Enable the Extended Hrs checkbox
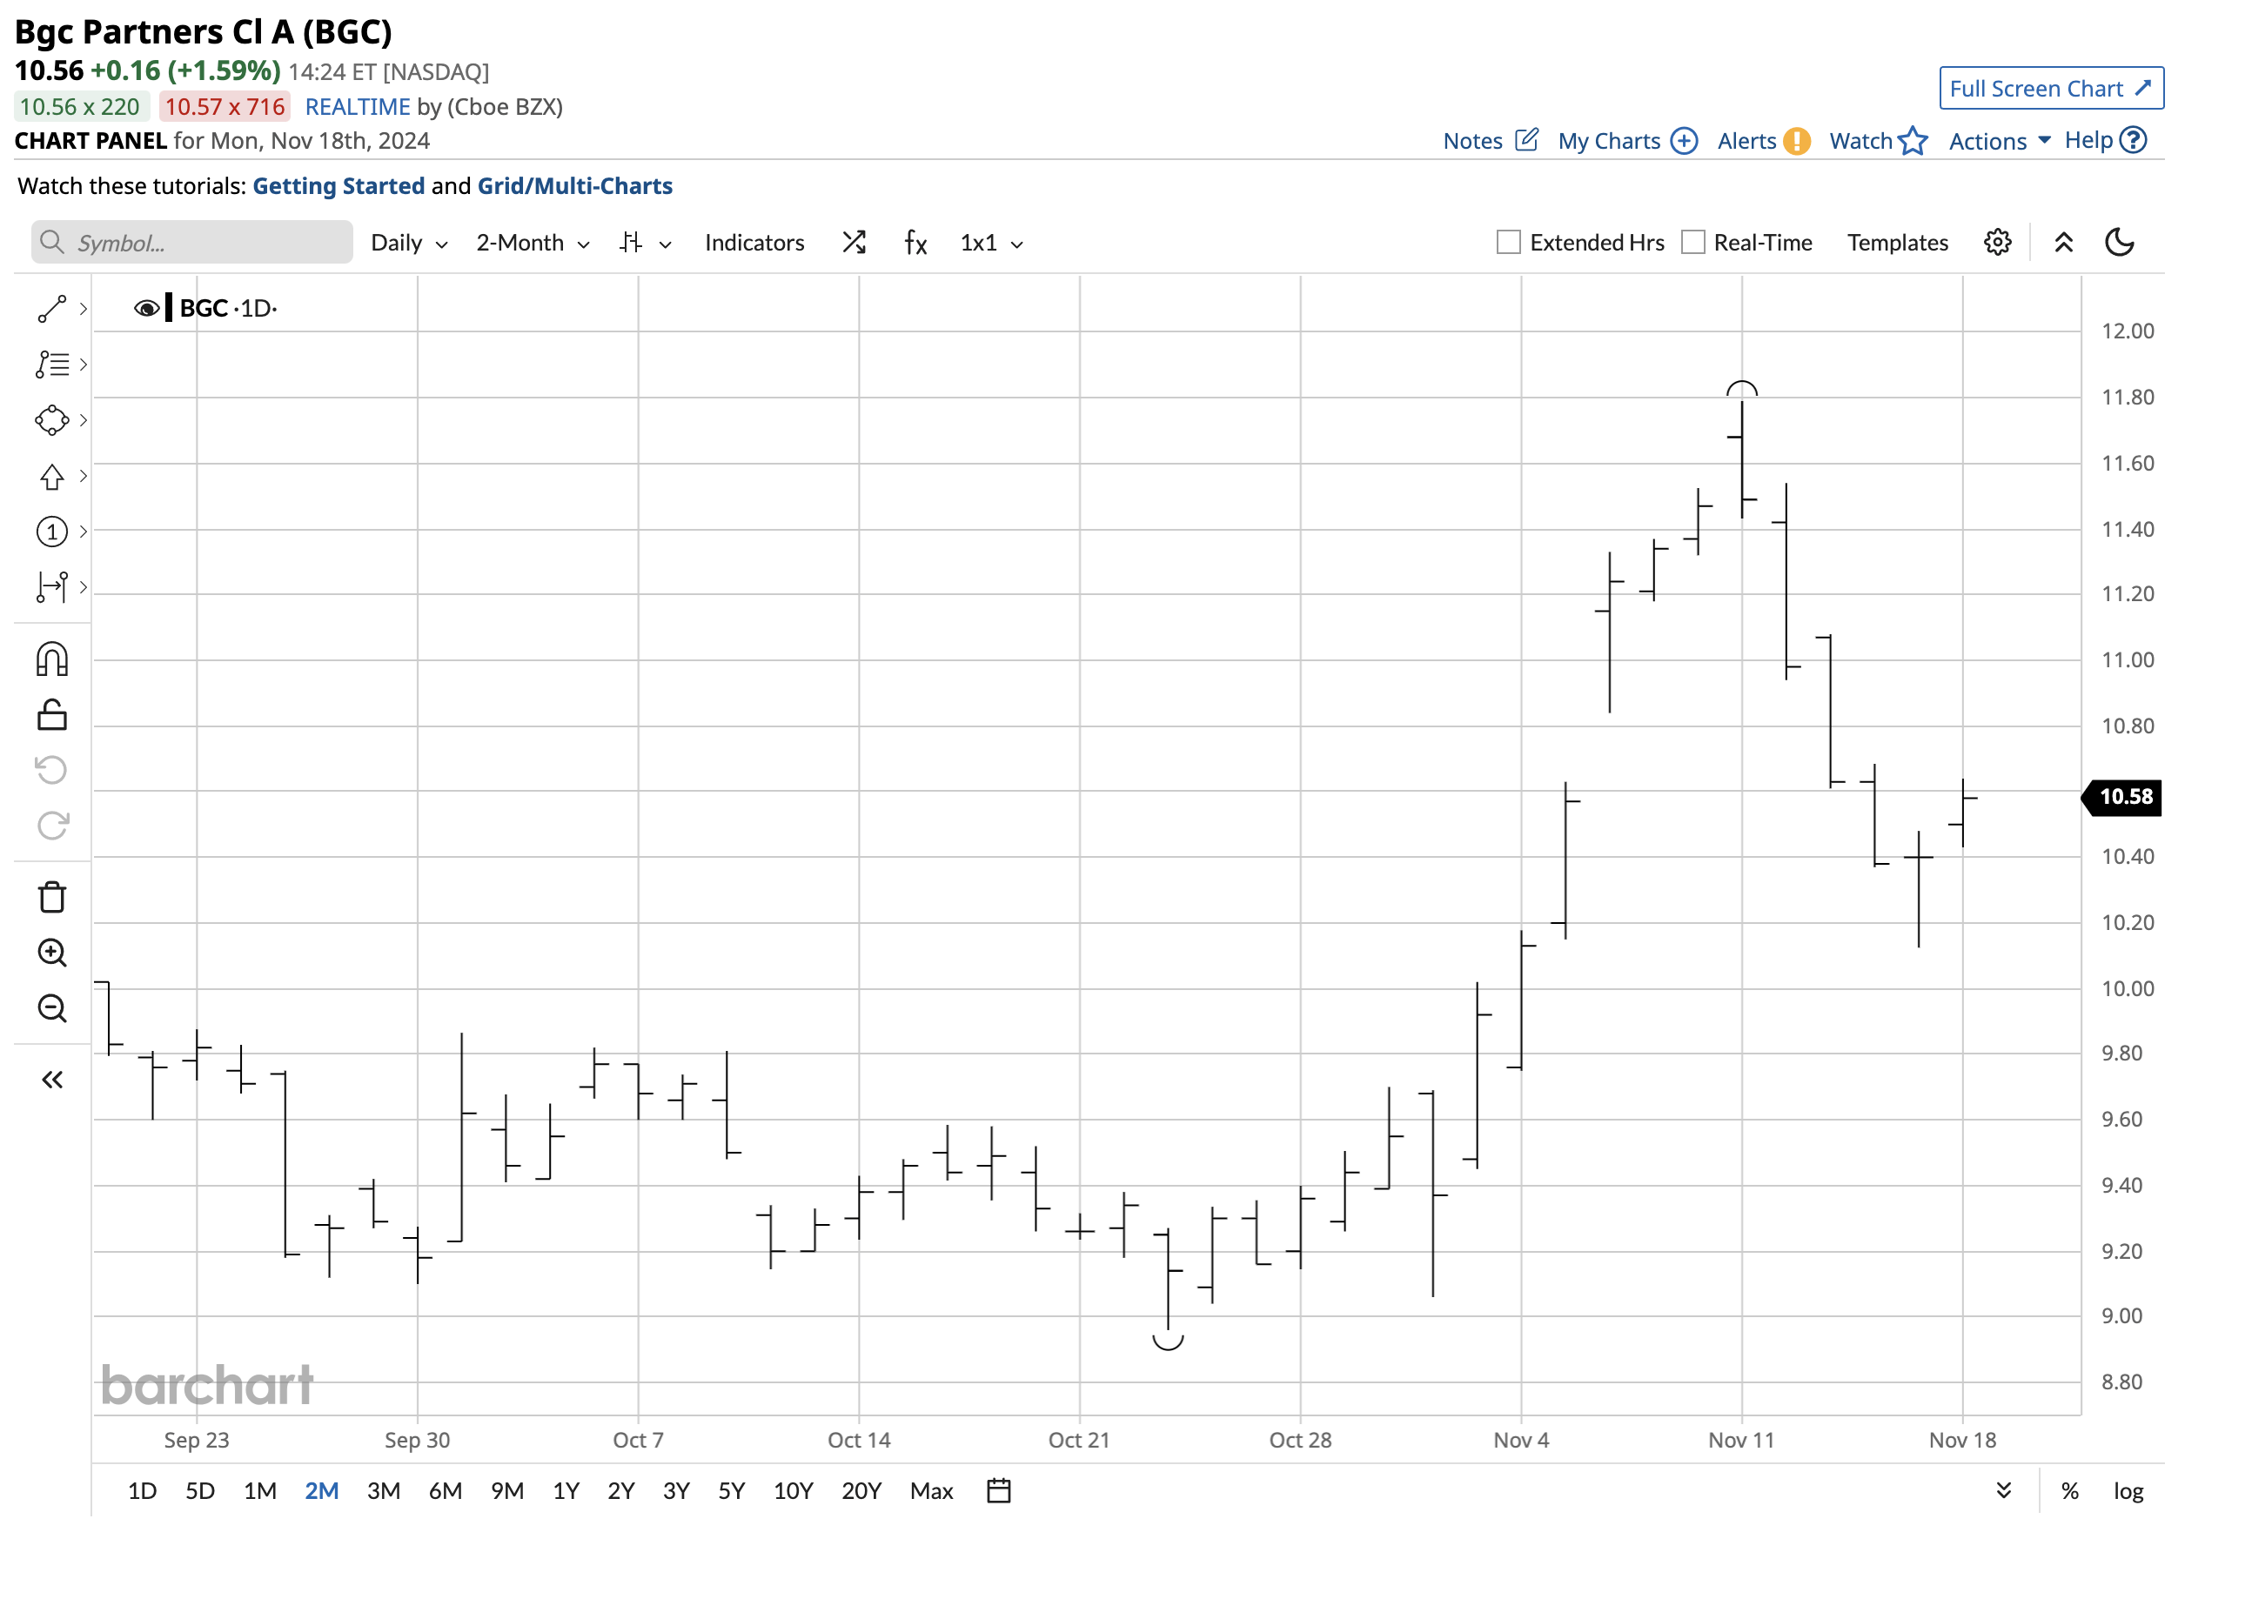The height and width of the screenshot is (1599, 2252). (1508, 242)
